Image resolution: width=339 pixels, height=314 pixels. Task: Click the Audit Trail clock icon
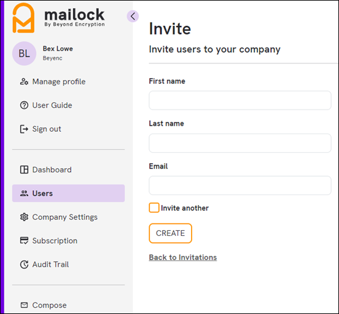point(24,265)
